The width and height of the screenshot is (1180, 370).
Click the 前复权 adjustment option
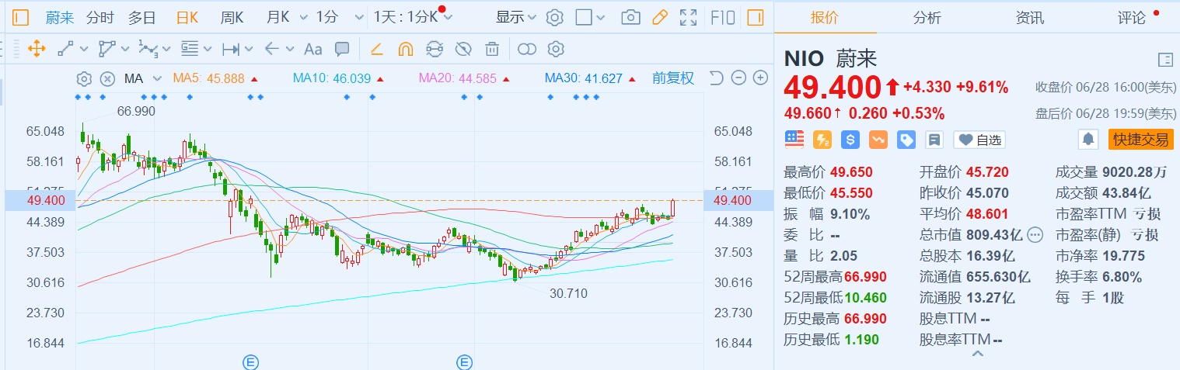pyautogui.click(x=673, y=78)
